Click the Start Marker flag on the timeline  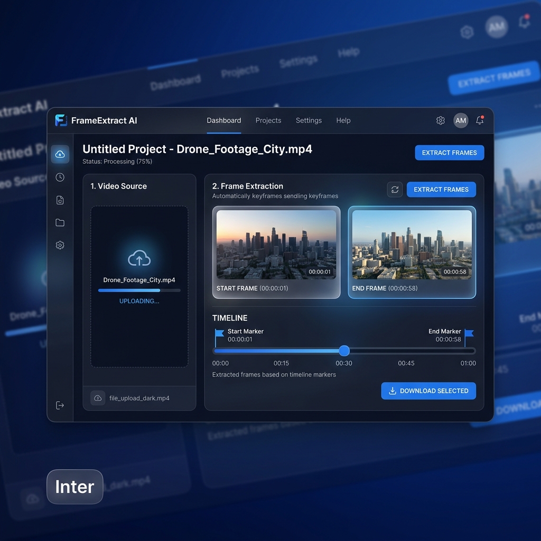(219, 337)
